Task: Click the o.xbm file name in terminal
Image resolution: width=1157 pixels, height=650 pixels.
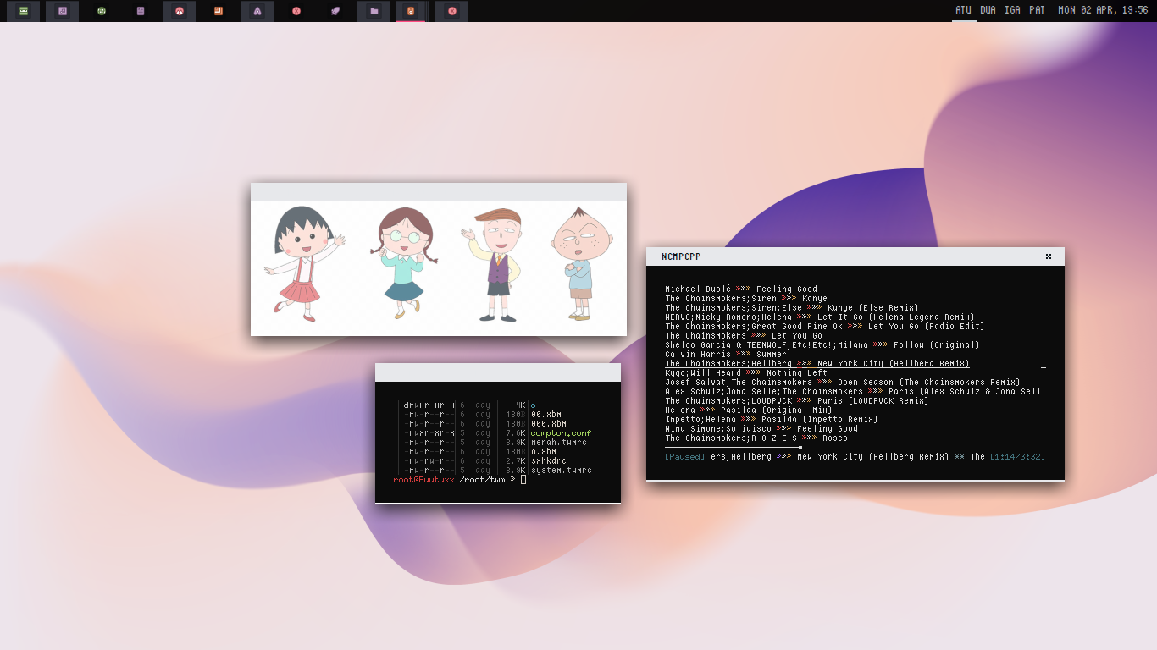Action: point(544,452)
